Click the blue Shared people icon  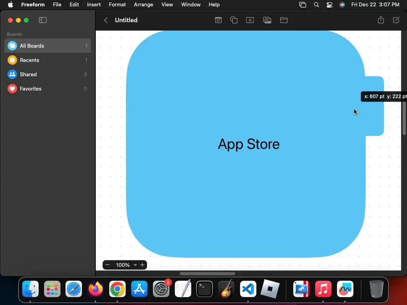pos(12,74)
